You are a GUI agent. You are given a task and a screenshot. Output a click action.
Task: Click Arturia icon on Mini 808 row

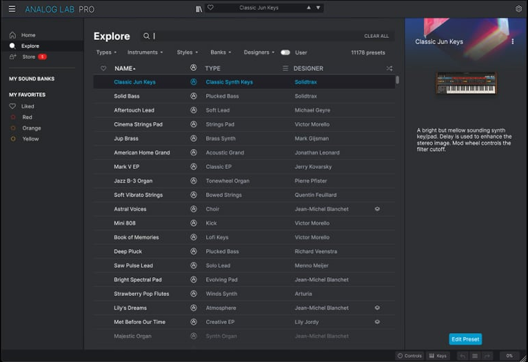click(194, 223)
